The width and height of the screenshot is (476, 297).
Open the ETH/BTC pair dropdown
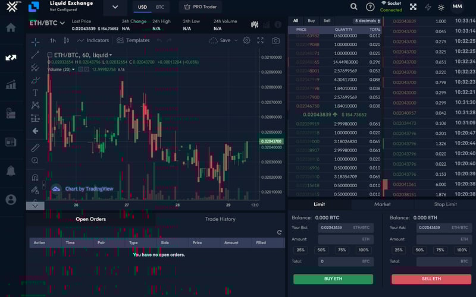(47, 23)
